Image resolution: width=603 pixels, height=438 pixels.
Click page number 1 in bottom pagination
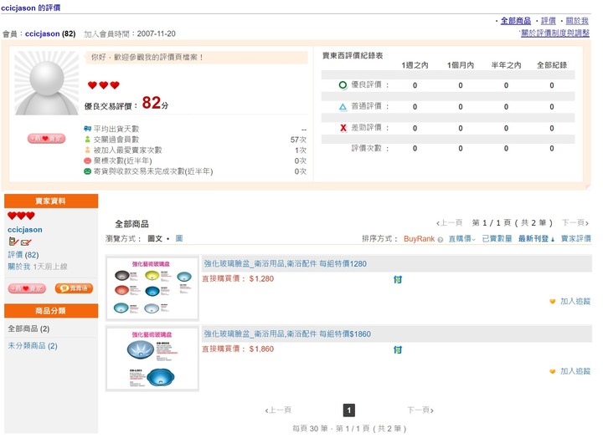point(348,410)
